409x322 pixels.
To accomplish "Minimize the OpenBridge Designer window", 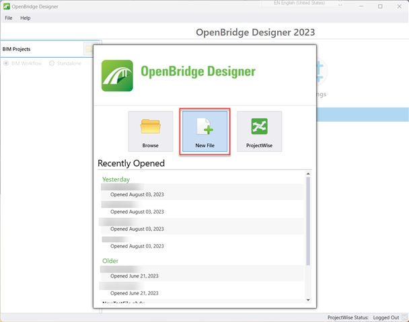I will (x=361, y=7).
